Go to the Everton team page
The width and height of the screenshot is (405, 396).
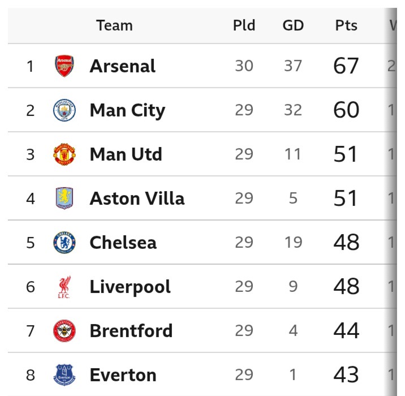point(123,375)
